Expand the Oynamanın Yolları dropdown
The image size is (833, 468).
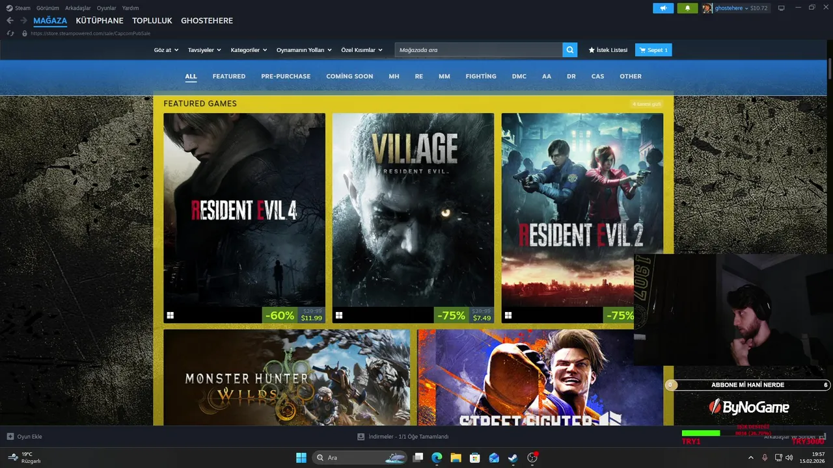(x=304, y=50)
